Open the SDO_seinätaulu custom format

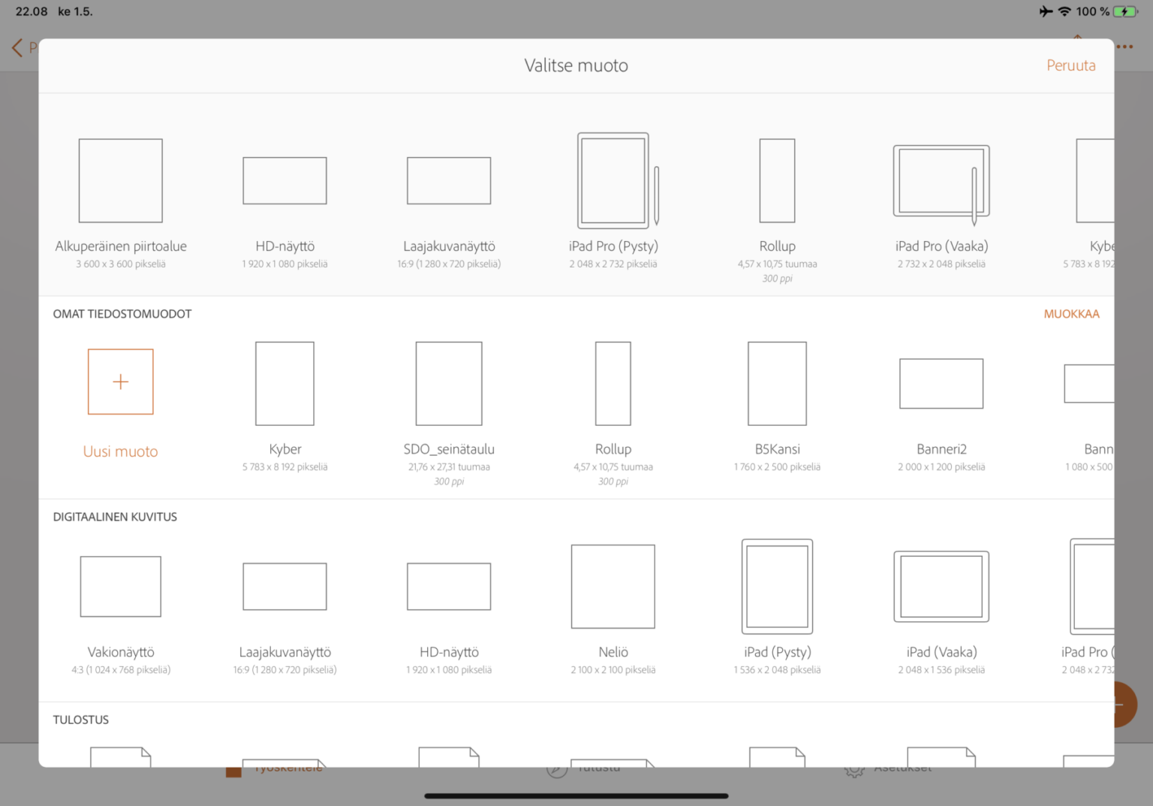(449, 383)
